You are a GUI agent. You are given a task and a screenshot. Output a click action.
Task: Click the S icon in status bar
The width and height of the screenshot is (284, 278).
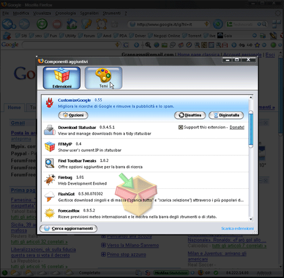[x=148, y=273]
